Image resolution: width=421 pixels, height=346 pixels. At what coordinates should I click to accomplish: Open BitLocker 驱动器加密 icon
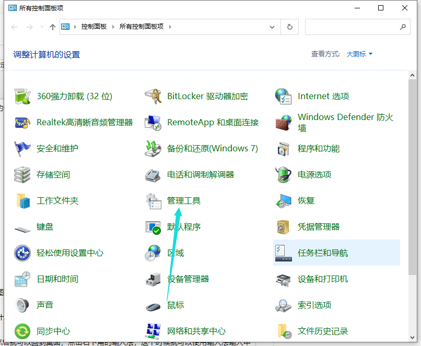[153, 97]
